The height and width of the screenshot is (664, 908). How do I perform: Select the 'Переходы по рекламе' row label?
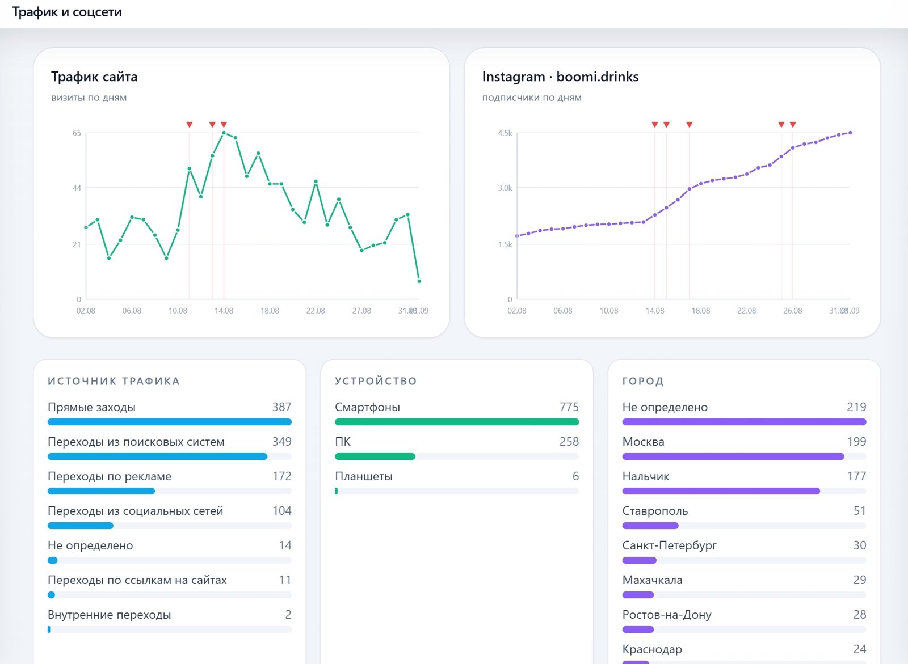click(x=110, y=476)
